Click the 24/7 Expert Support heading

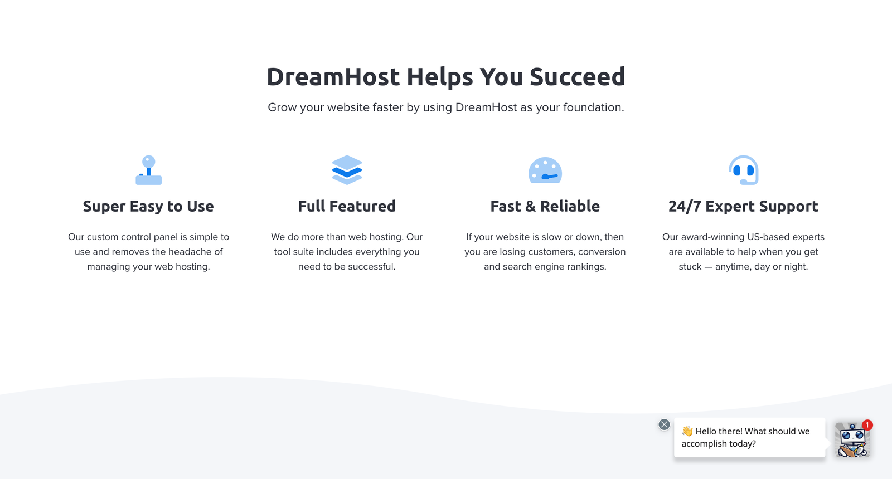743,207
